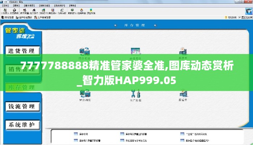Viewport: 253px width, 145px height.
Task: Click the 退出系统 toolbar icon
Action: point(92,11)
